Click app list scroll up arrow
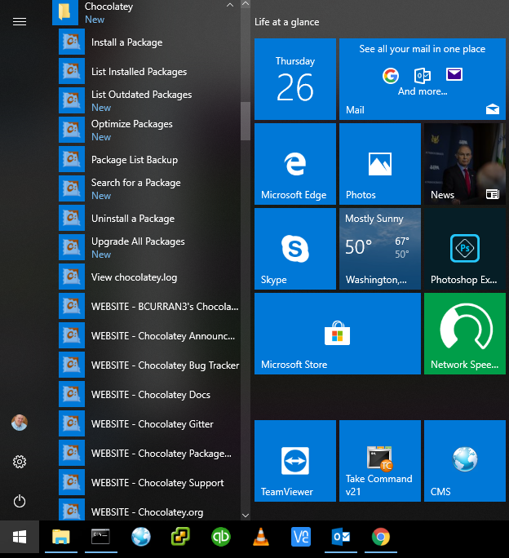 point(246,4)
